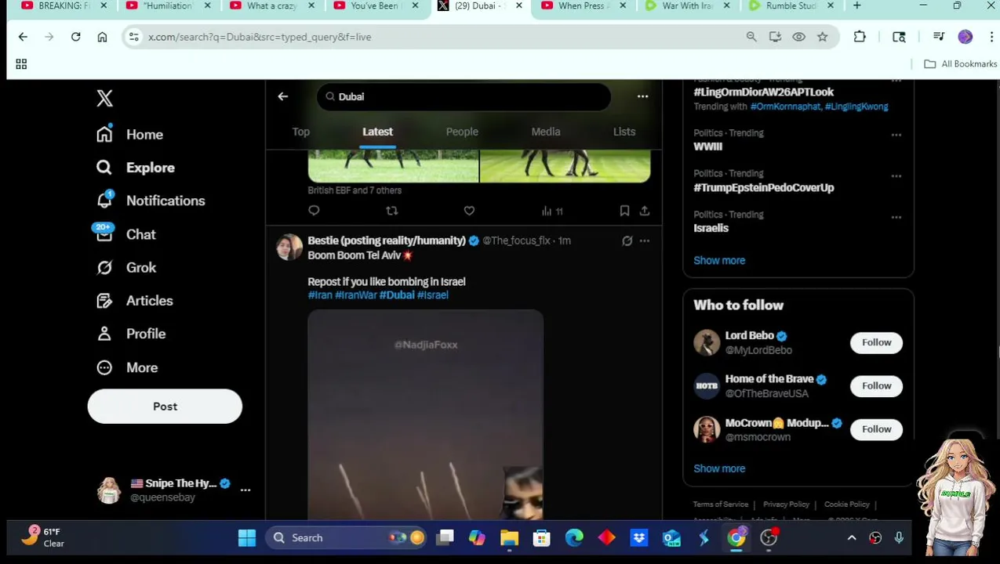This screenshot has width=1000, height=564.
Task: Open the #Dubai hashtag
Action: [x=397, y=295]
